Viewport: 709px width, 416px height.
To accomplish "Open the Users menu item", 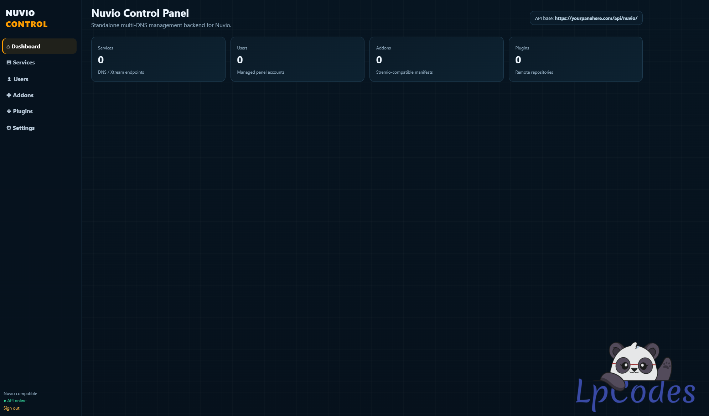I will tap(39, 79).
